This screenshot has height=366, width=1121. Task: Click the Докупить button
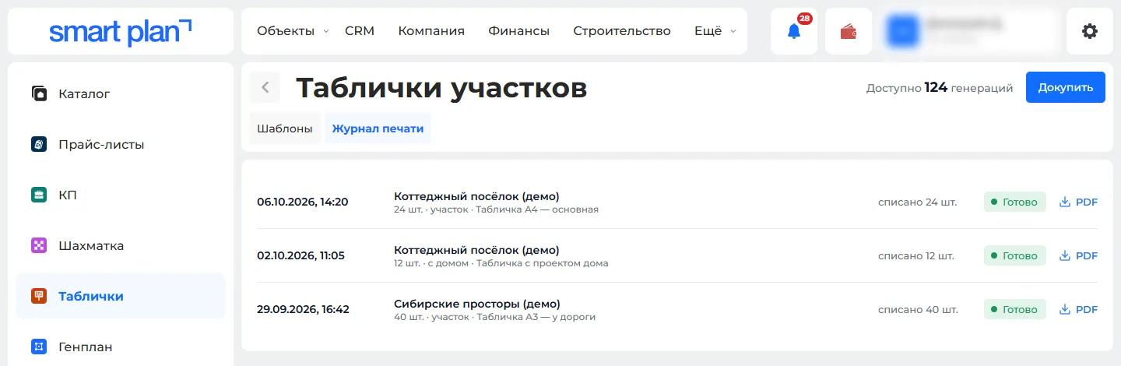click(x=1066, y=87)
